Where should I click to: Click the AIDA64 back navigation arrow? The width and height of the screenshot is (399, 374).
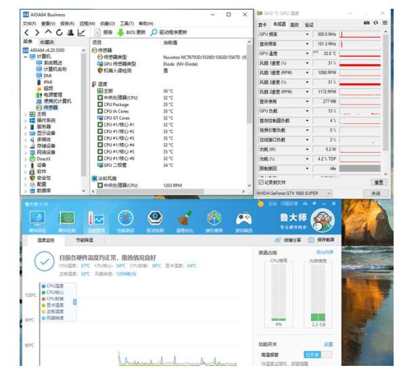(x=26, y=32)
